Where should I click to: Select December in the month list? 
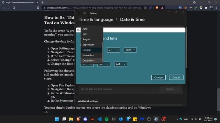click(92, 60)
